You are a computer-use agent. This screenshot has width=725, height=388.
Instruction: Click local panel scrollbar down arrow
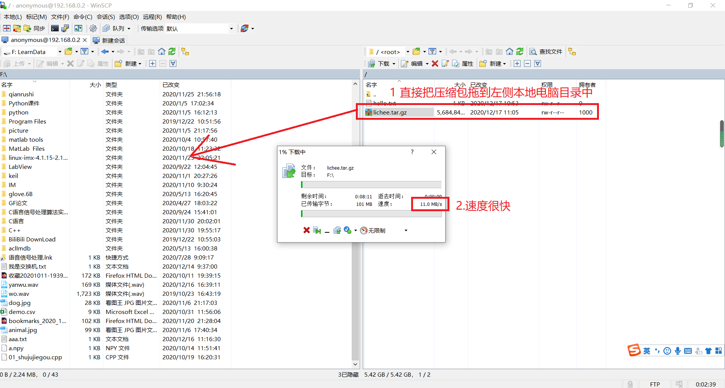[x=355, y=364]
